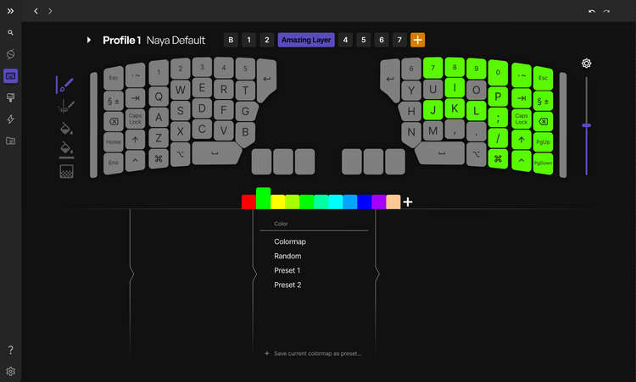
Task: Collapse the color panel left edge handle
Action: (x=131, y=275)
